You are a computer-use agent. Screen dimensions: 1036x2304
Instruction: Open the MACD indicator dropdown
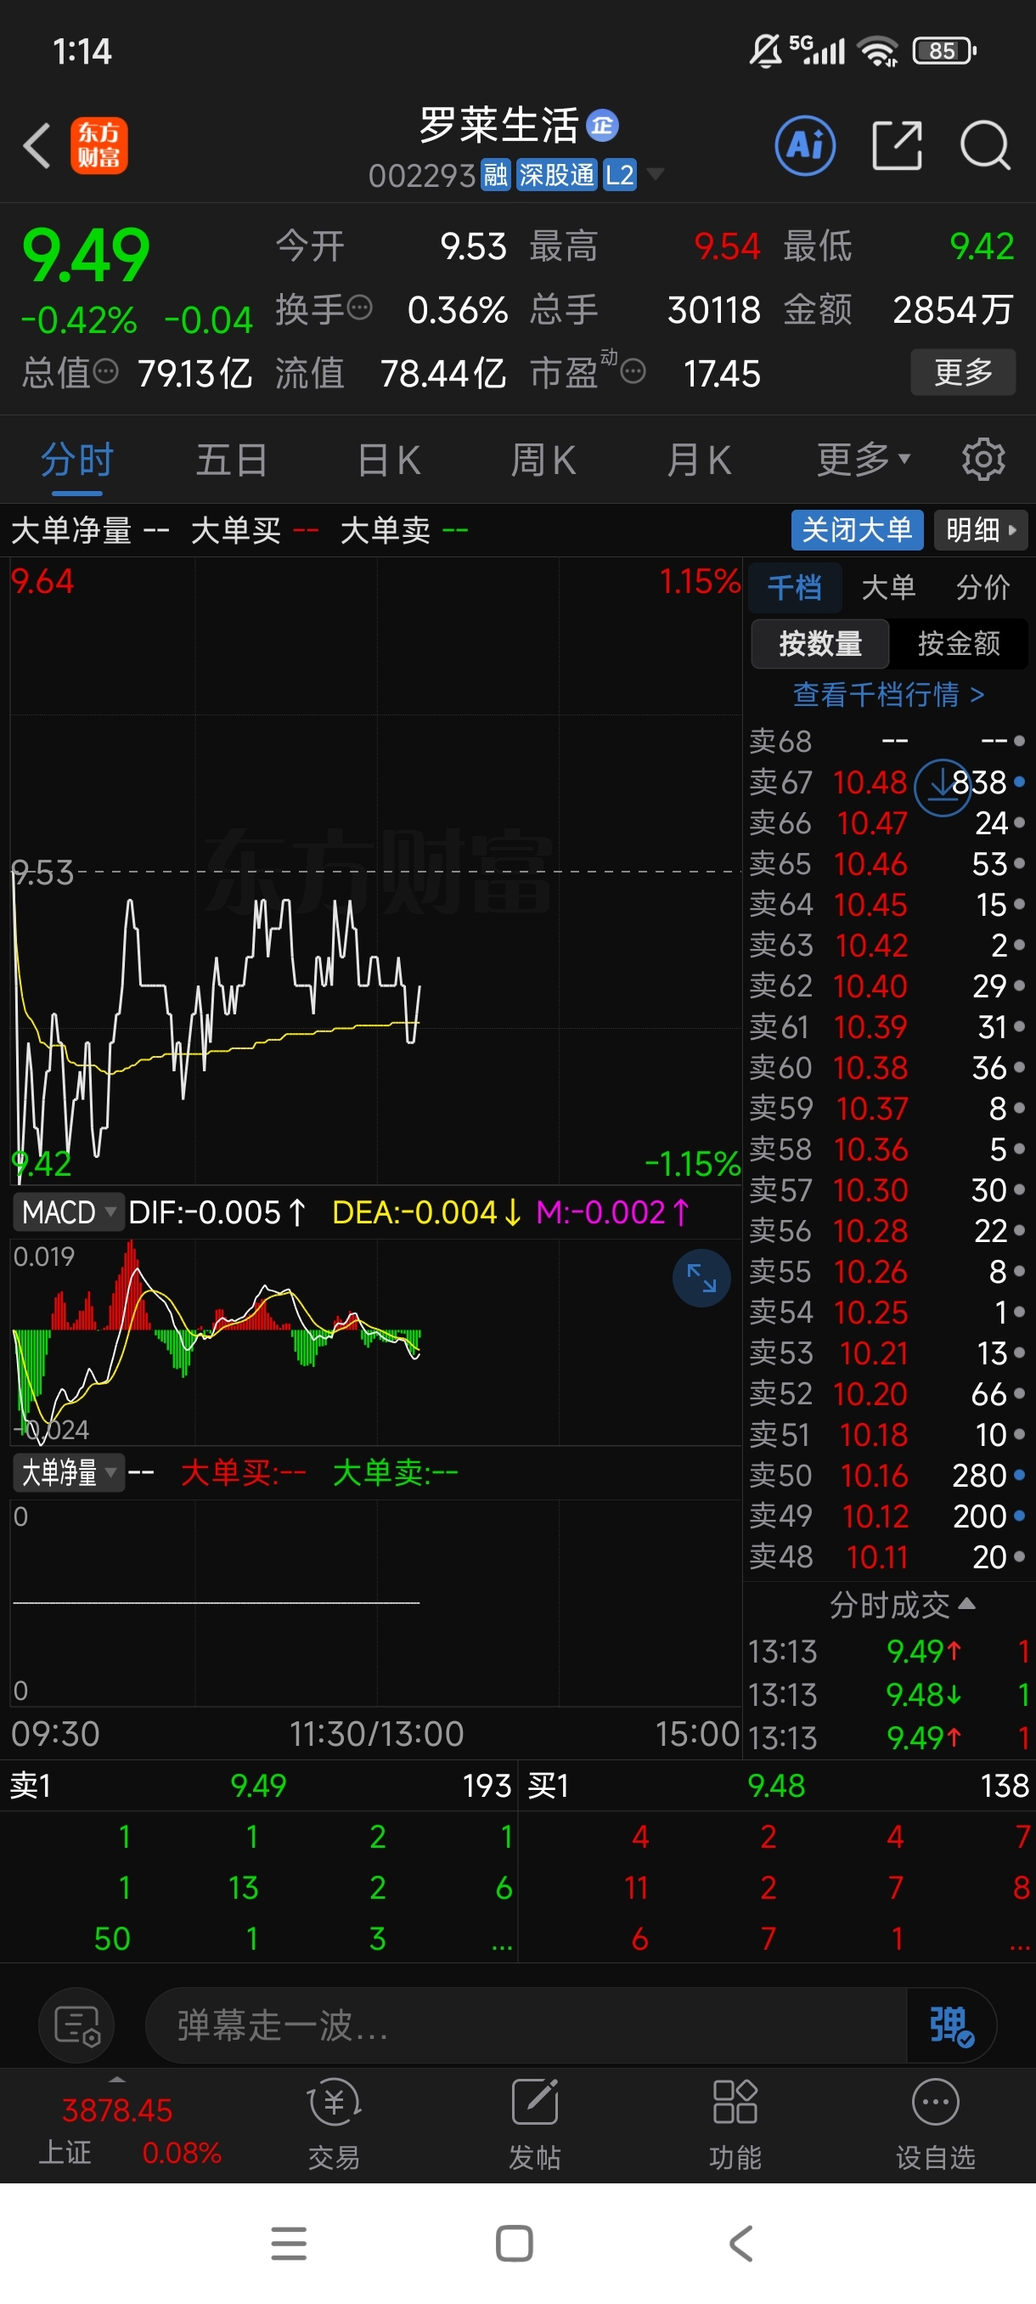pyautogui.click(x=69, y=1212)
